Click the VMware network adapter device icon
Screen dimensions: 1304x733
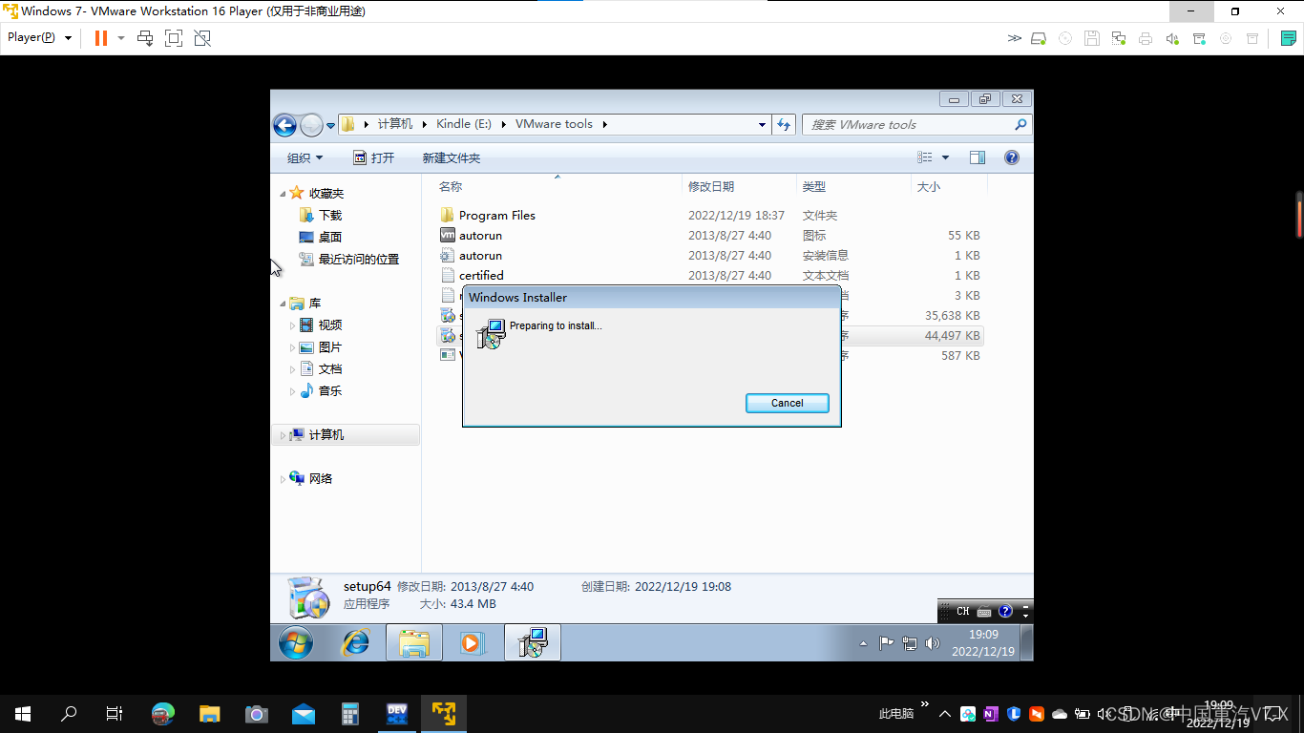click(1119, 38)
